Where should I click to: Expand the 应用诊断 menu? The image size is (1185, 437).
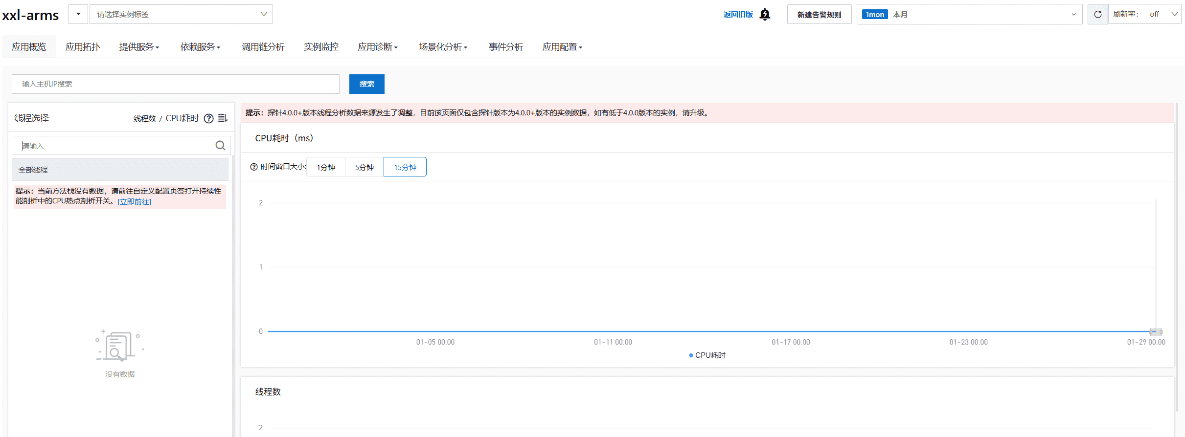coord(377,47)
